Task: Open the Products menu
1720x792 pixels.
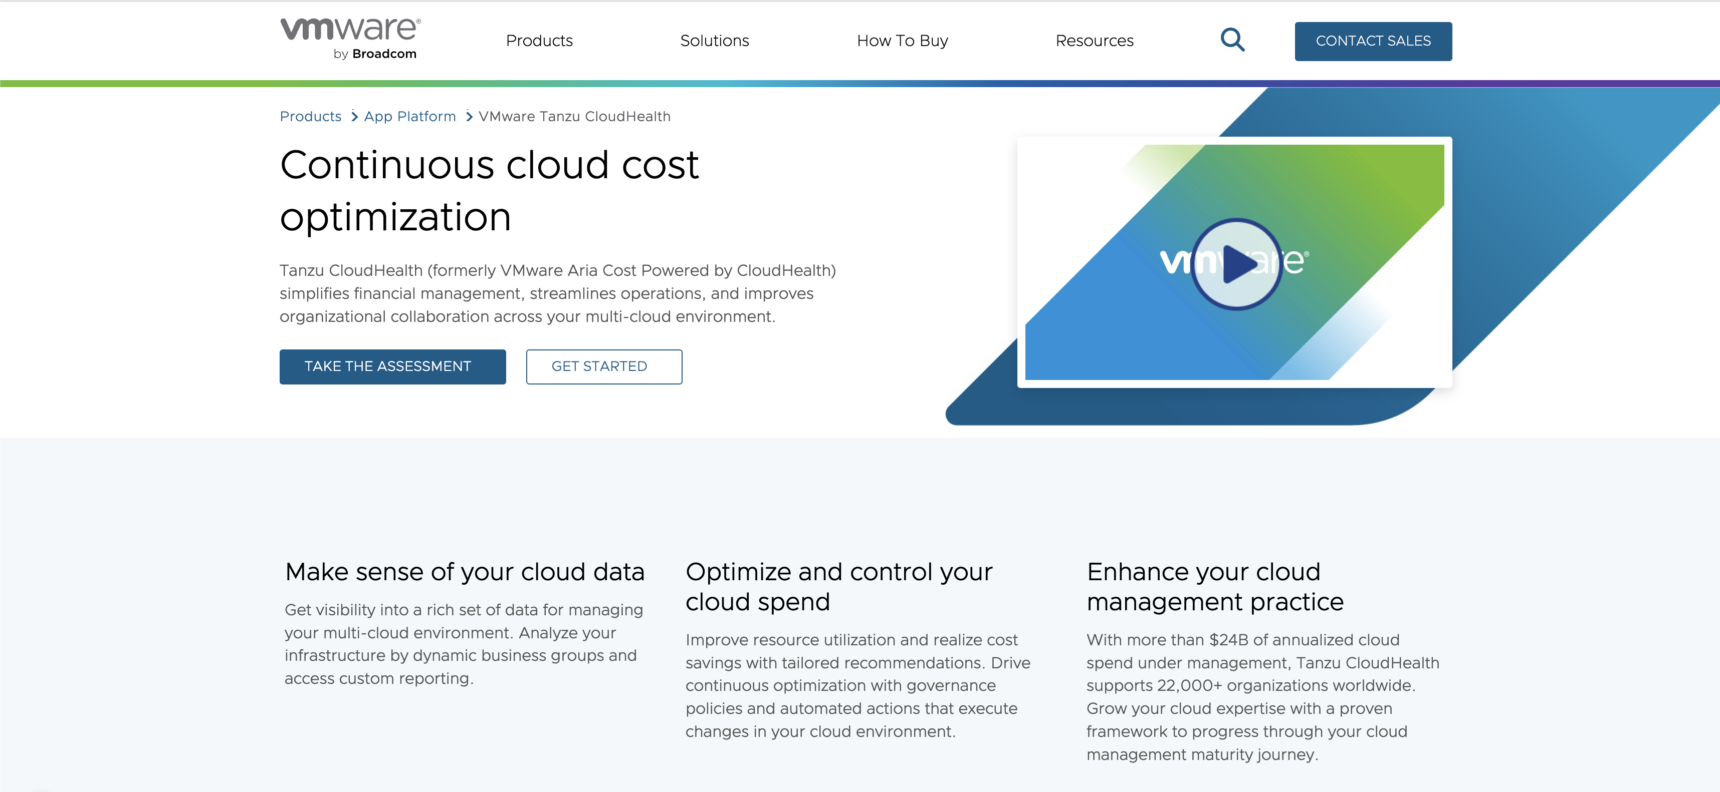Action: pyautogui.click(x=539, y=41)
